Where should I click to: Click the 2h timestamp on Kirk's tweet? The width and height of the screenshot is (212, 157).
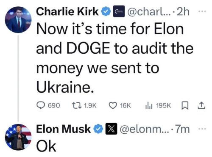pos(183,11)
